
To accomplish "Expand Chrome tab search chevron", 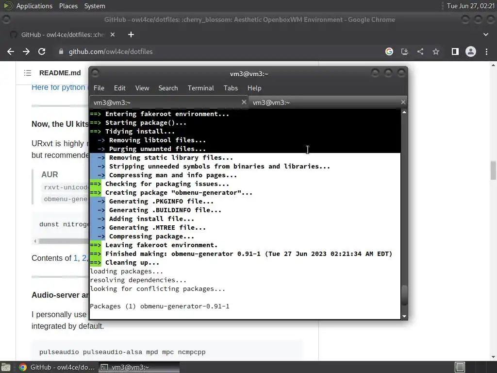I will coord(486,34).
